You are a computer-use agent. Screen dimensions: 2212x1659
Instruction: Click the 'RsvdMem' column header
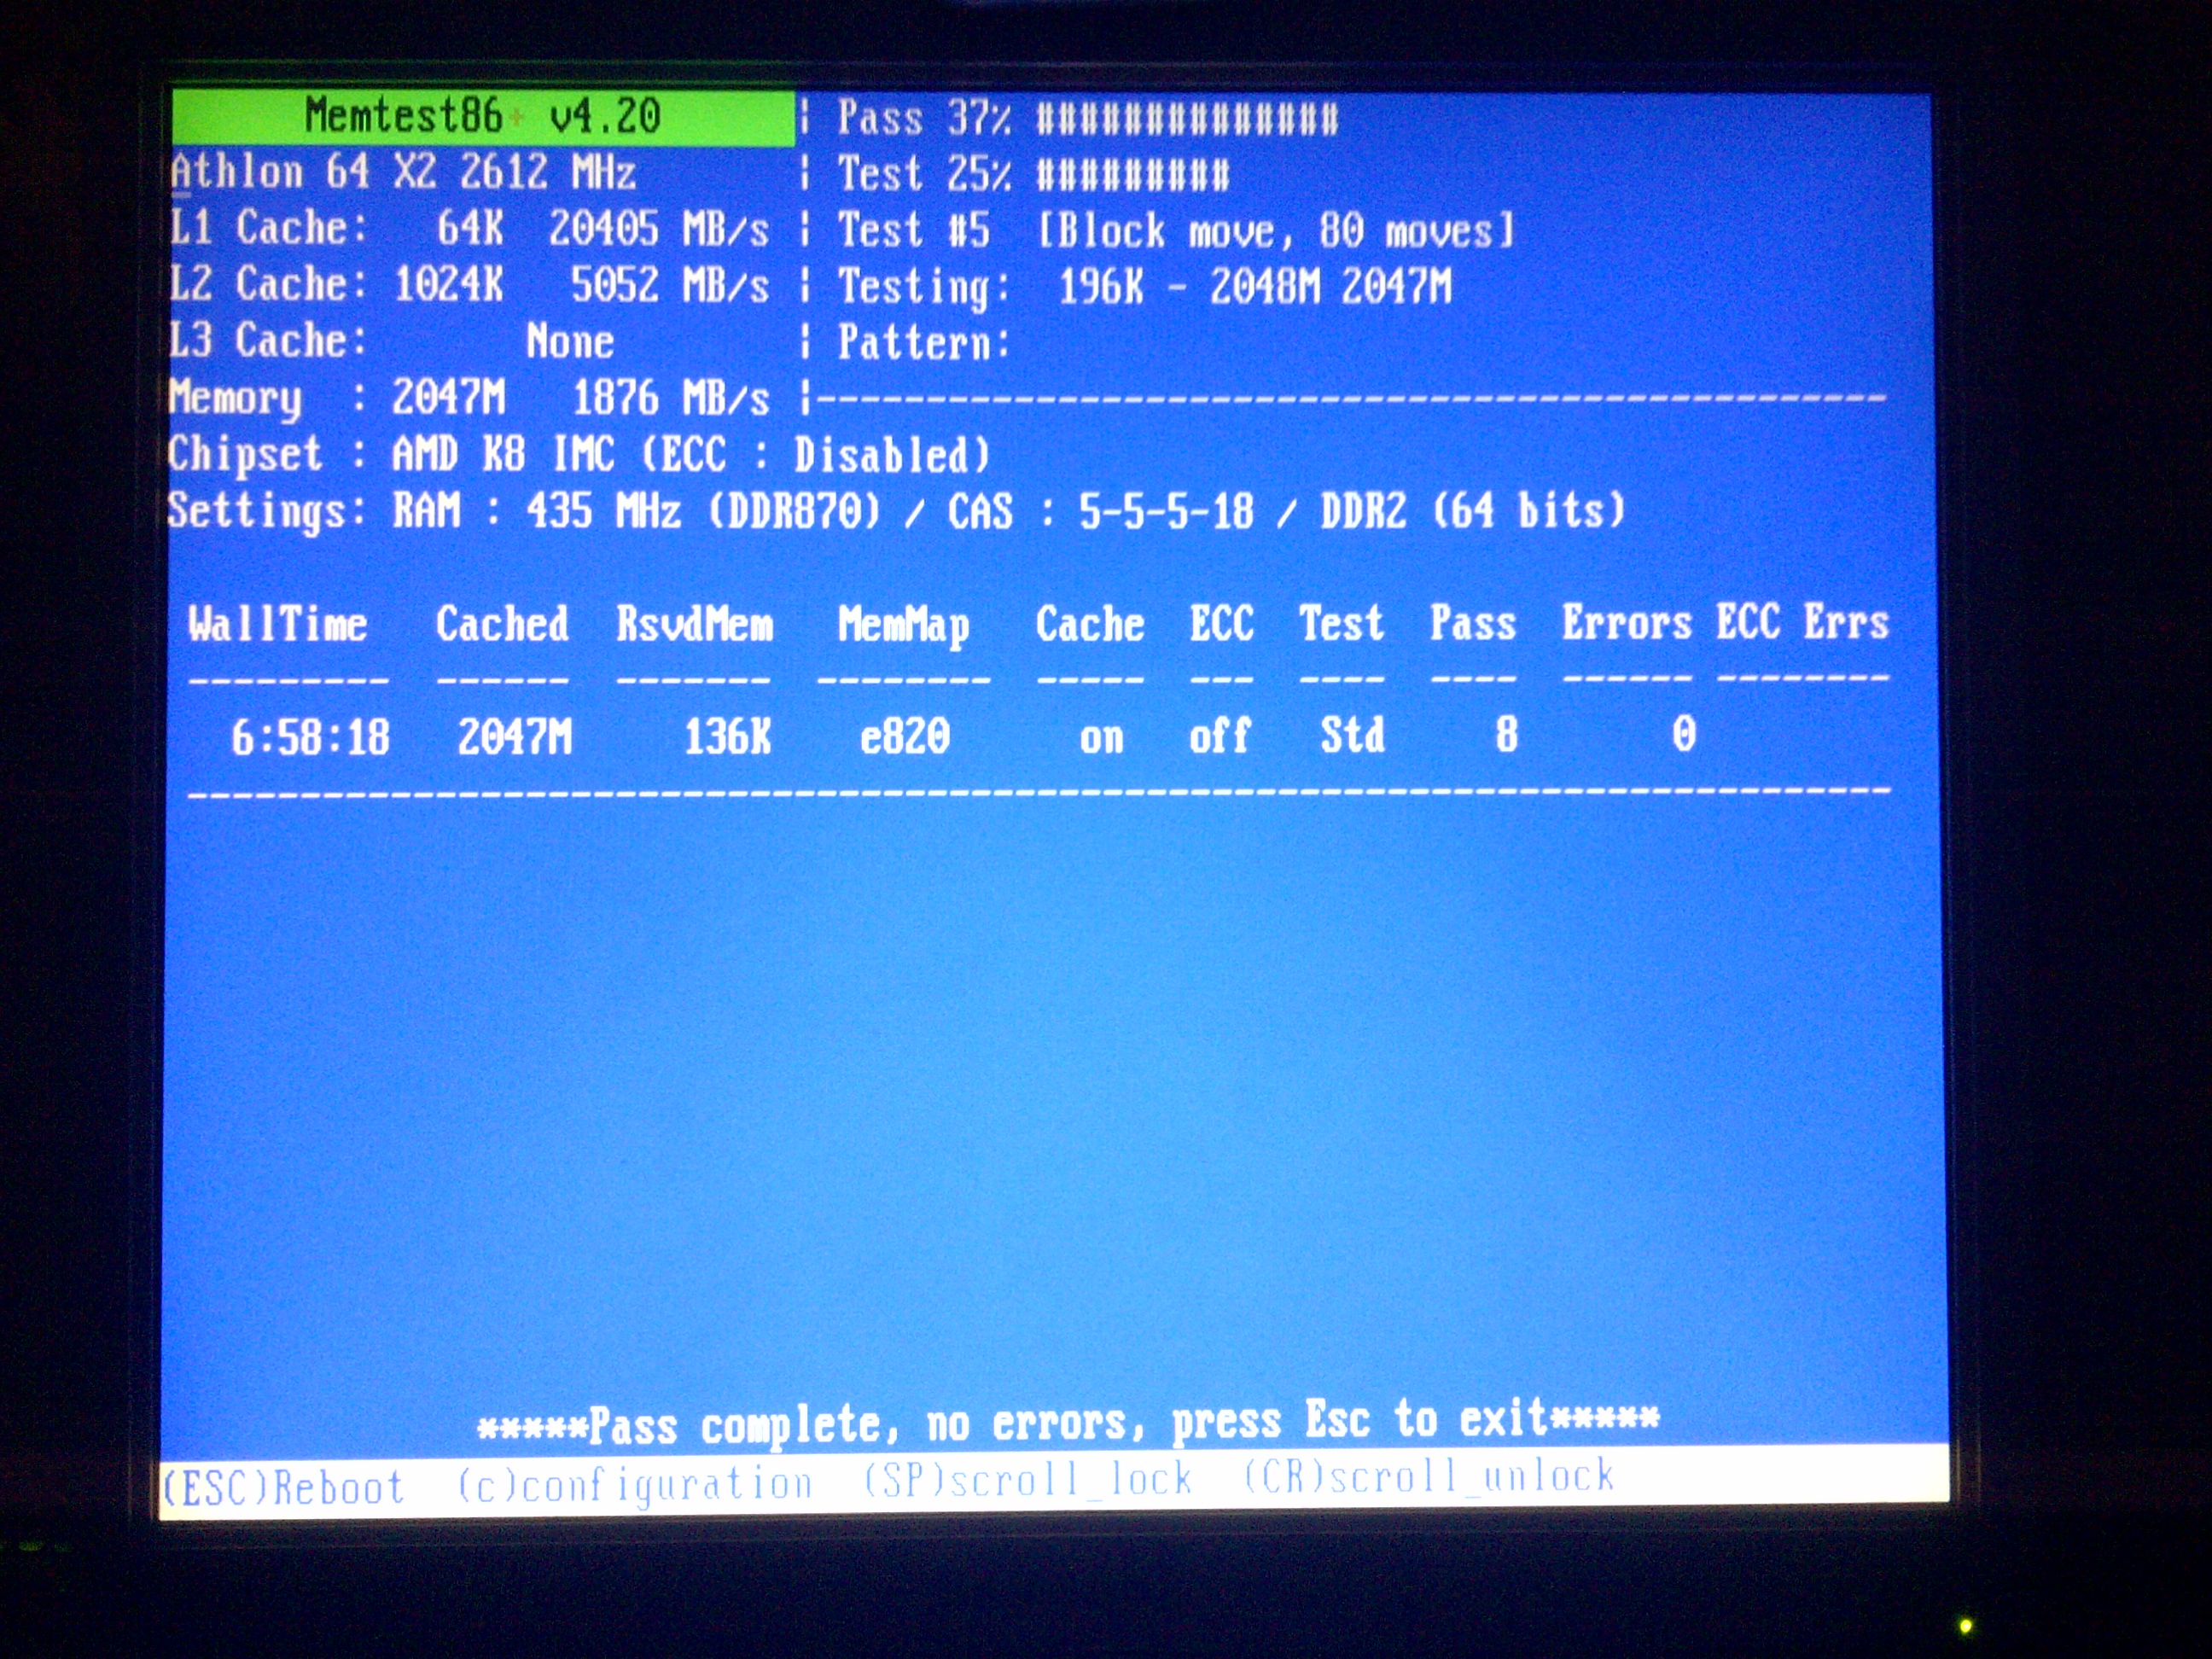point(695,625)
